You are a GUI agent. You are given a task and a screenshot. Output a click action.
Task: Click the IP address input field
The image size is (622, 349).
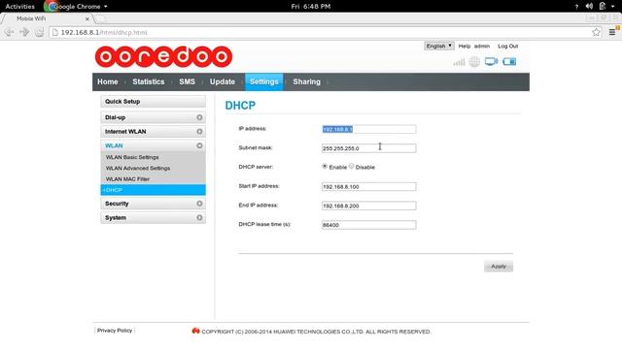coord(369,129)
